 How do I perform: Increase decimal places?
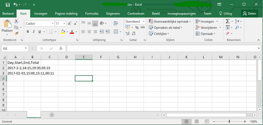tap(128, 34)
